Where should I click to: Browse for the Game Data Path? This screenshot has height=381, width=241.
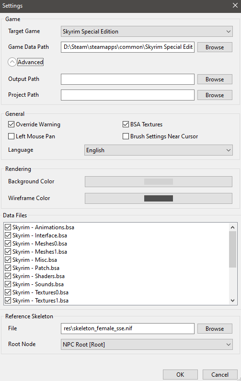point(215,47)
